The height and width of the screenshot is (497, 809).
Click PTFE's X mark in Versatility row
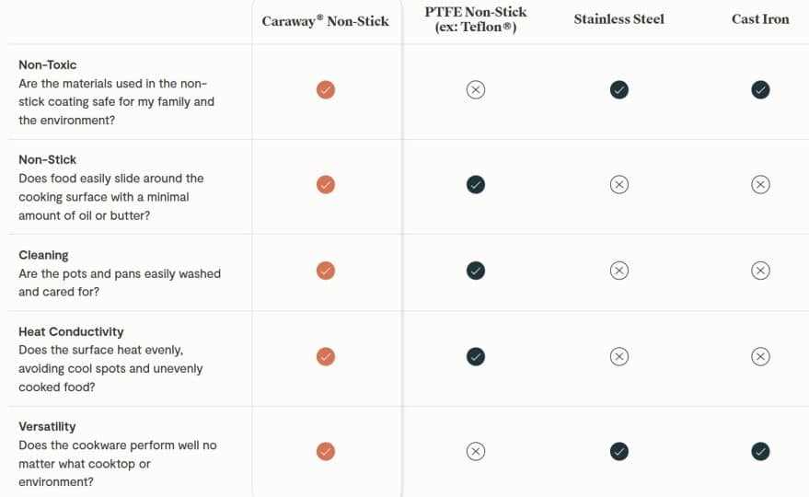pos(475,451)
